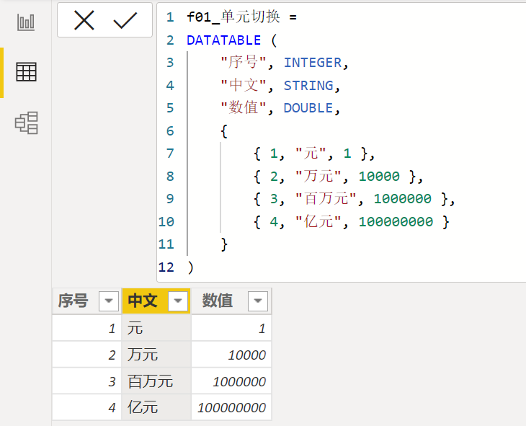This screenshot has width=526, height=426.
Task: Select the value cell 100000000
Action: pos(231,407)
